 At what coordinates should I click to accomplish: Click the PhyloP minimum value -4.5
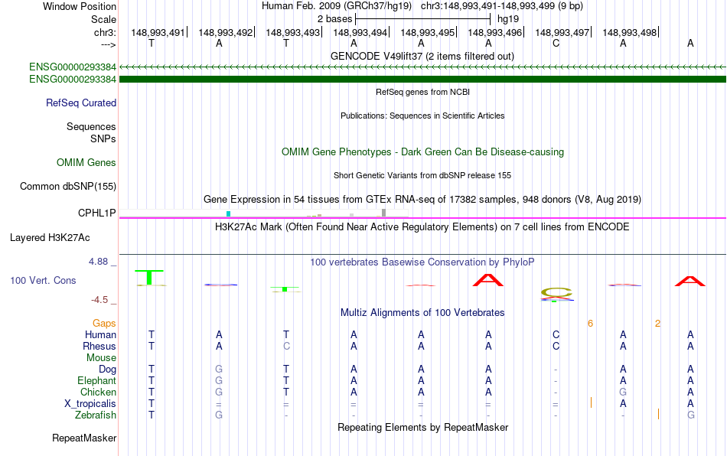(x=99, y=300)
